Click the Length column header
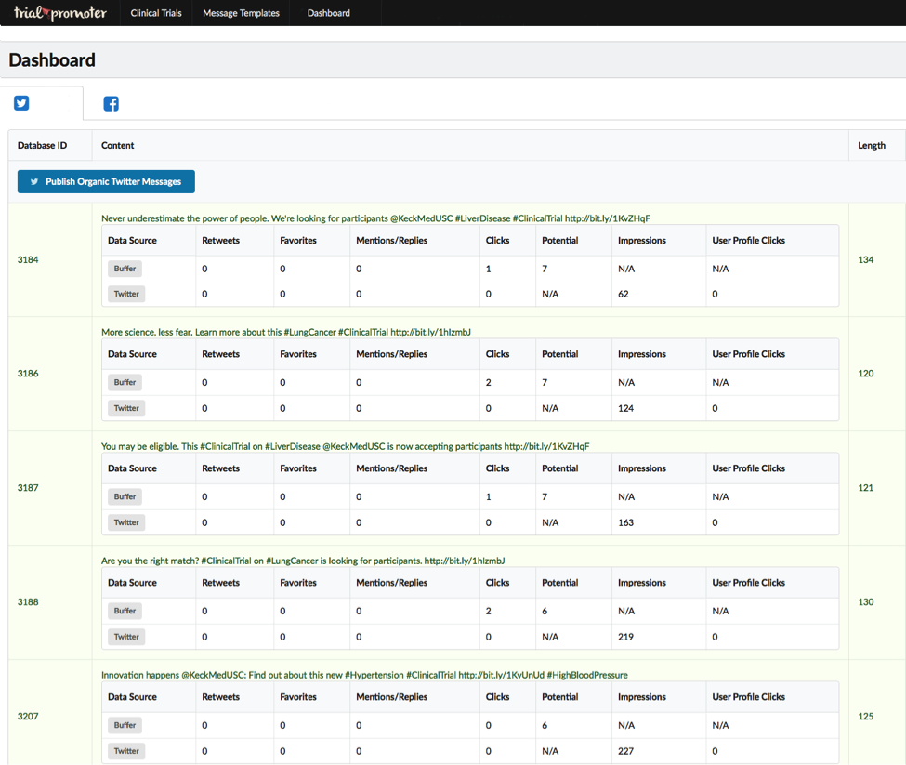Viewport: 906px width, 765px height. 871,145
